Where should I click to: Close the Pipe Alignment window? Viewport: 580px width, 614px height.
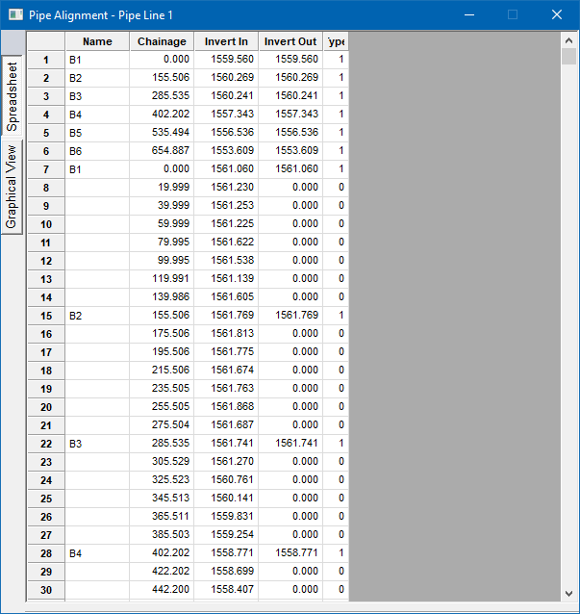click(x=557, y=14)
